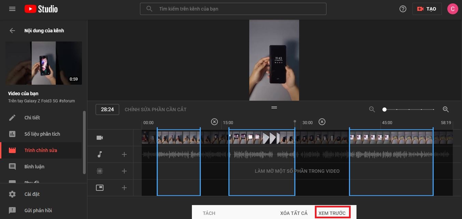Go back using channel content arrow

tap(12, 31)
